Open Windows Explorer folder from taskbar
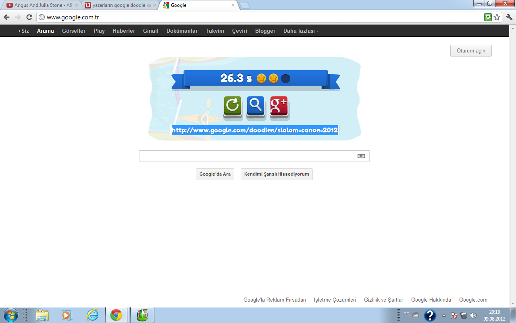 tap(42, 315)
